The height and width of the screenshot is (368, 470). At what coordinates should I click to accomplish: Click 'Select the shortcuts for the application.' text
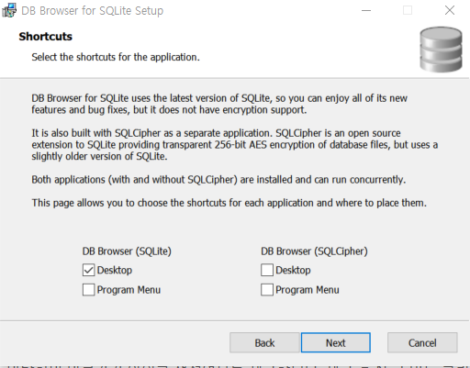pos(116,57)
